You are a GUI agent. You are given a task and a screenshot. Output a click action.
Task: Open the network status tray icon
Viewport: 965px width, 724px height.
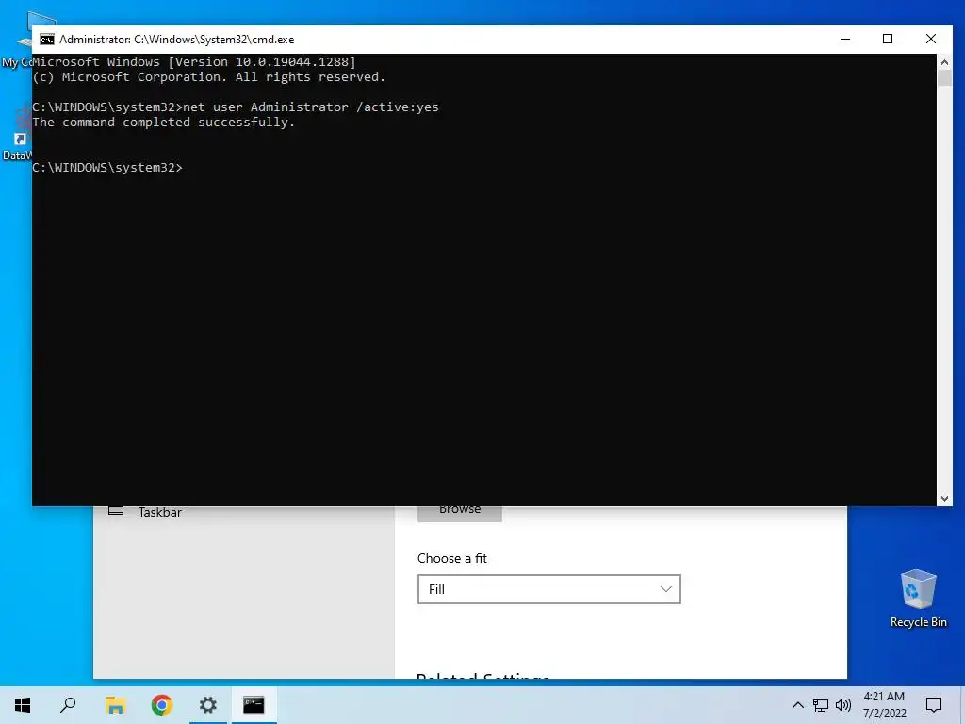(x=821, y=705)
